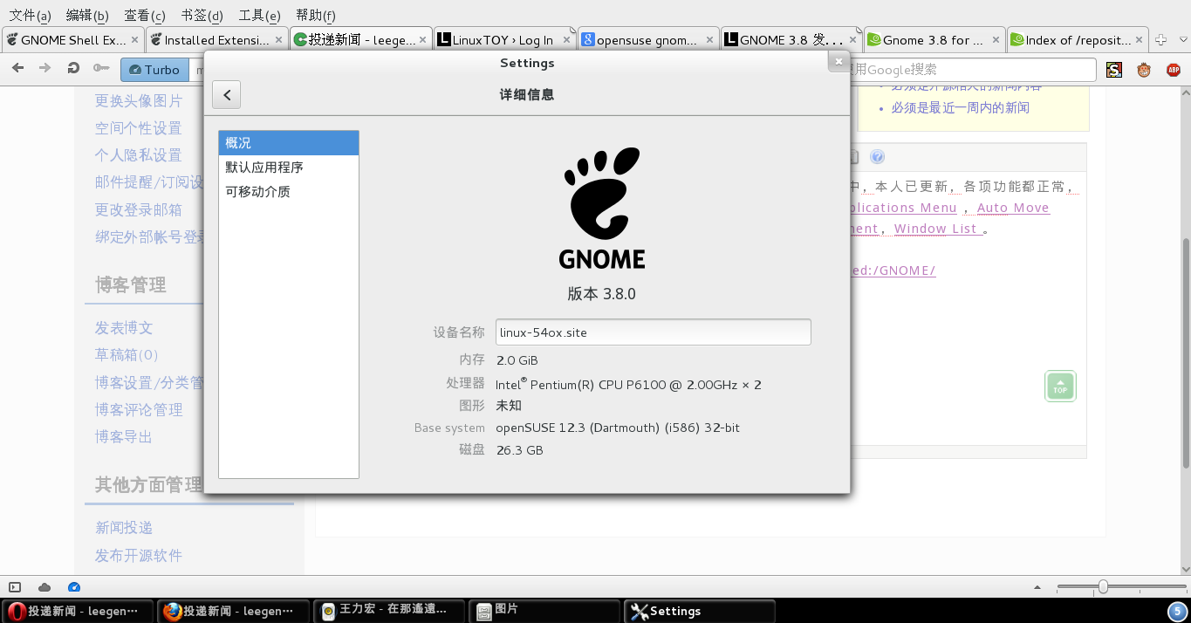Screen dimensions: 1191x623
Task: Select 可移动介质 in the sidebar
Action: (x=289, y=192)
